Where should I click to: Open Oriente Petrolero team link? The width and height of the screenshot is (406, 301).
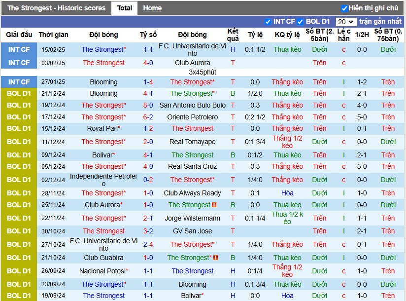point(192,117)
